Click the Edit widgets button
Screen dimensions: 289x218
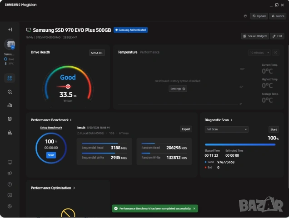pos(277,36)
